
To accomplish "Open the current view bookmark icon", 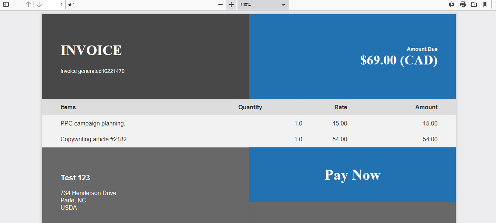I will pos(485,4).
